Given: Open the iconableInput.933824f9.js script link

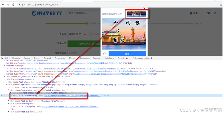Looking at the screenshot, I should pos(70,63).
